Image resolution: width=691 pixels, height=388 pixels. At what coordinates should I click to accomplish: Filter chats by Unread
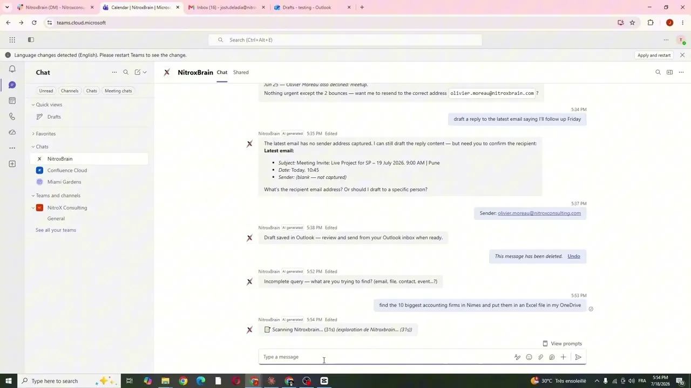[46, 91]
